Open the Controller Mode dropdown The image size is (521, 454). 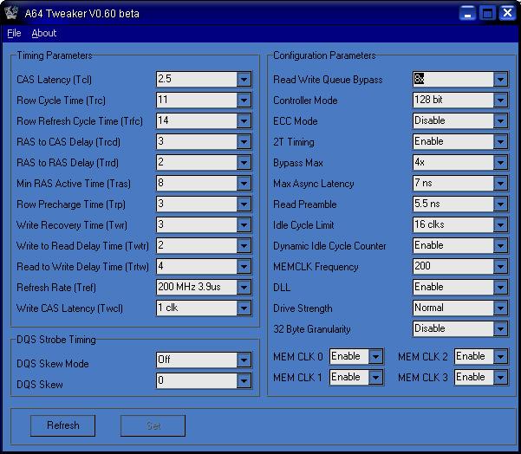[500, 101]
